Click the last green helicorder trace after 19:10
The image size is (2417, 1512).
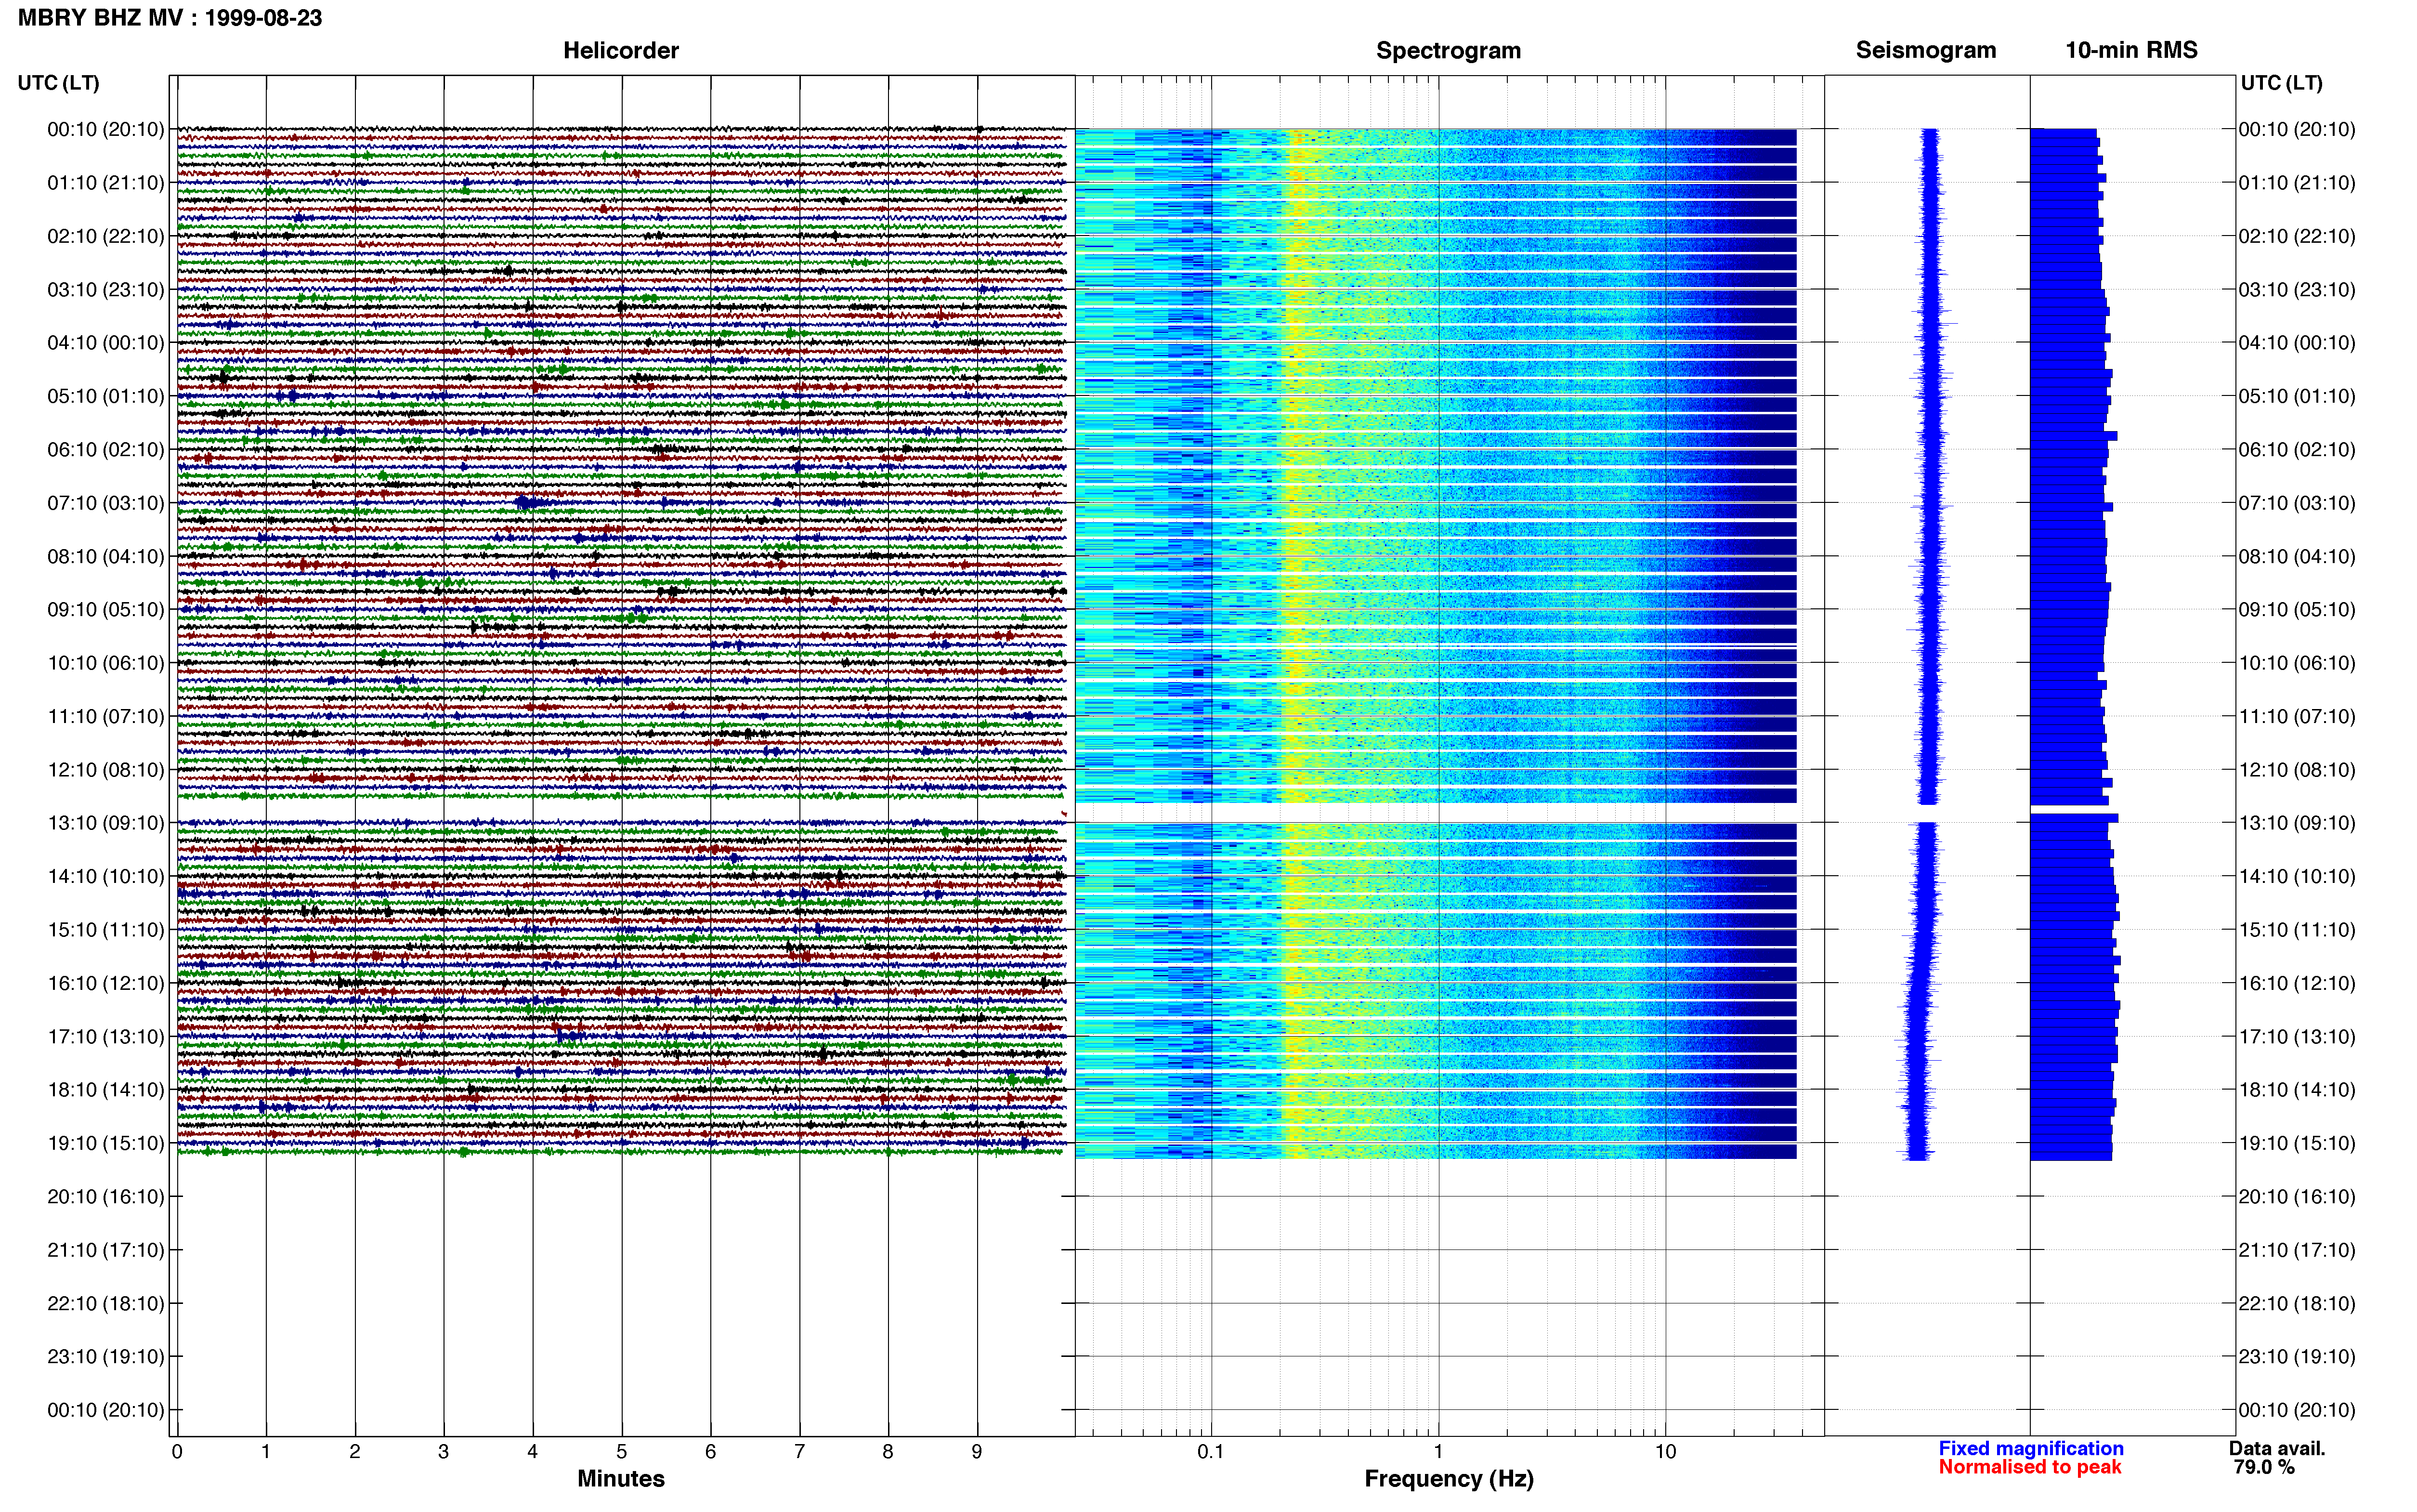click(621, 1152)
